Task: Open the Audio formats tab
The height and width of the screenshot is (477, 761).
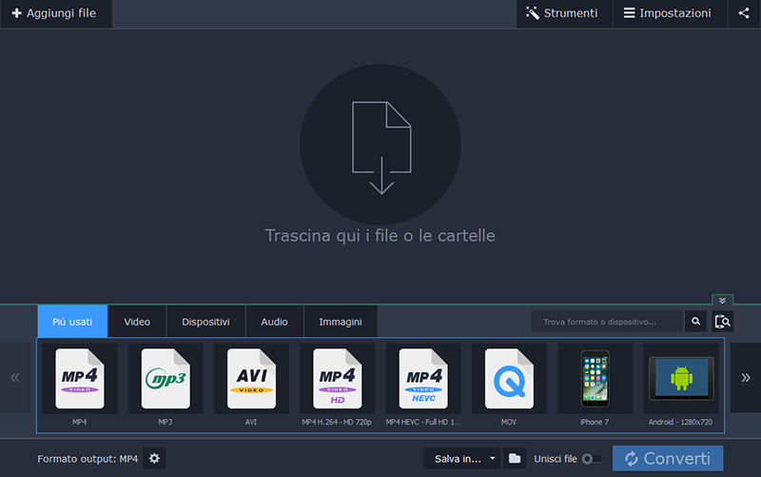Action: pos(274,322)
